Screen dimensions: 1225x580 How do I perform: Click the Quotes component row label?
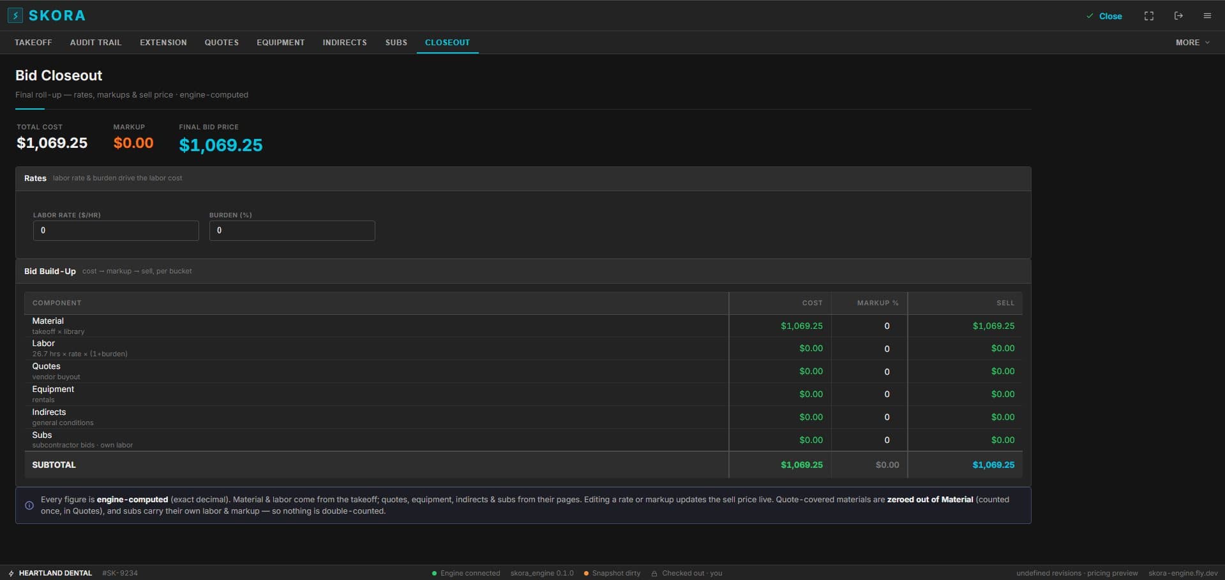(46, 366)
